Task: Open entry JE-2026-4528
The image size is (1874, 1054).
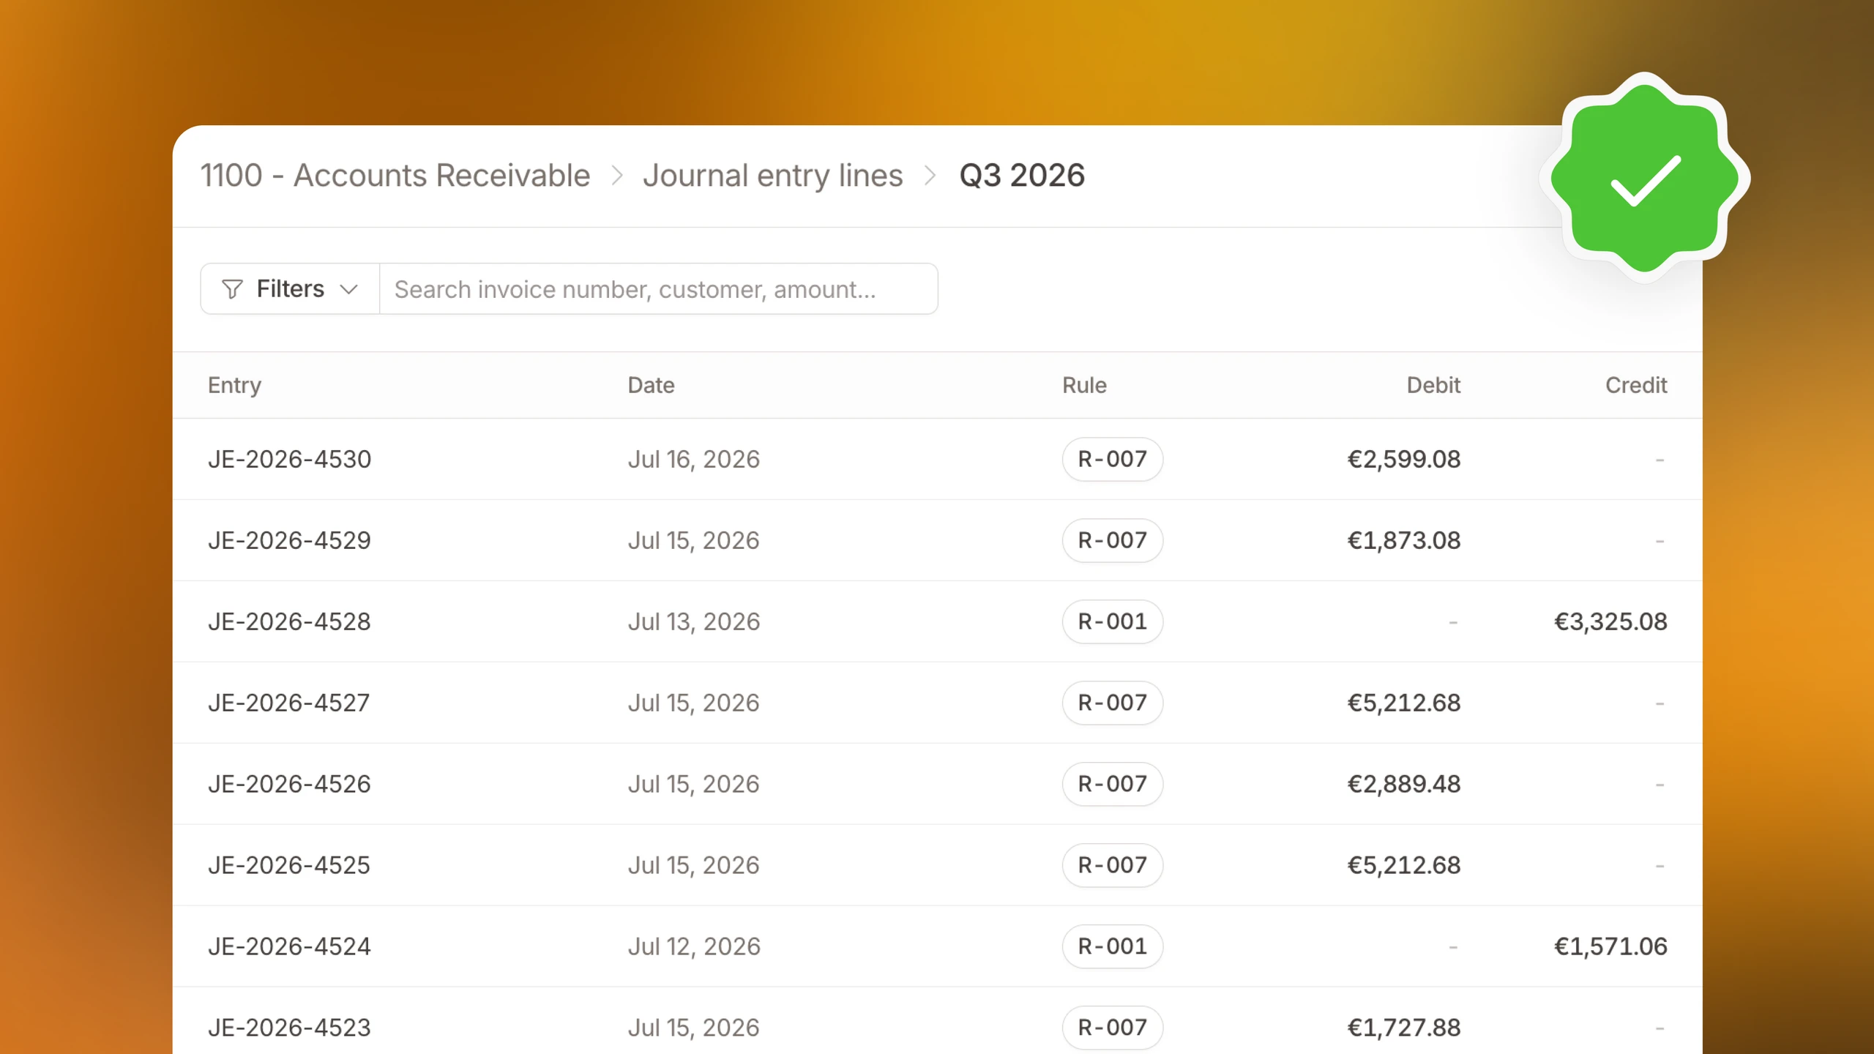Action: point(289,621)
